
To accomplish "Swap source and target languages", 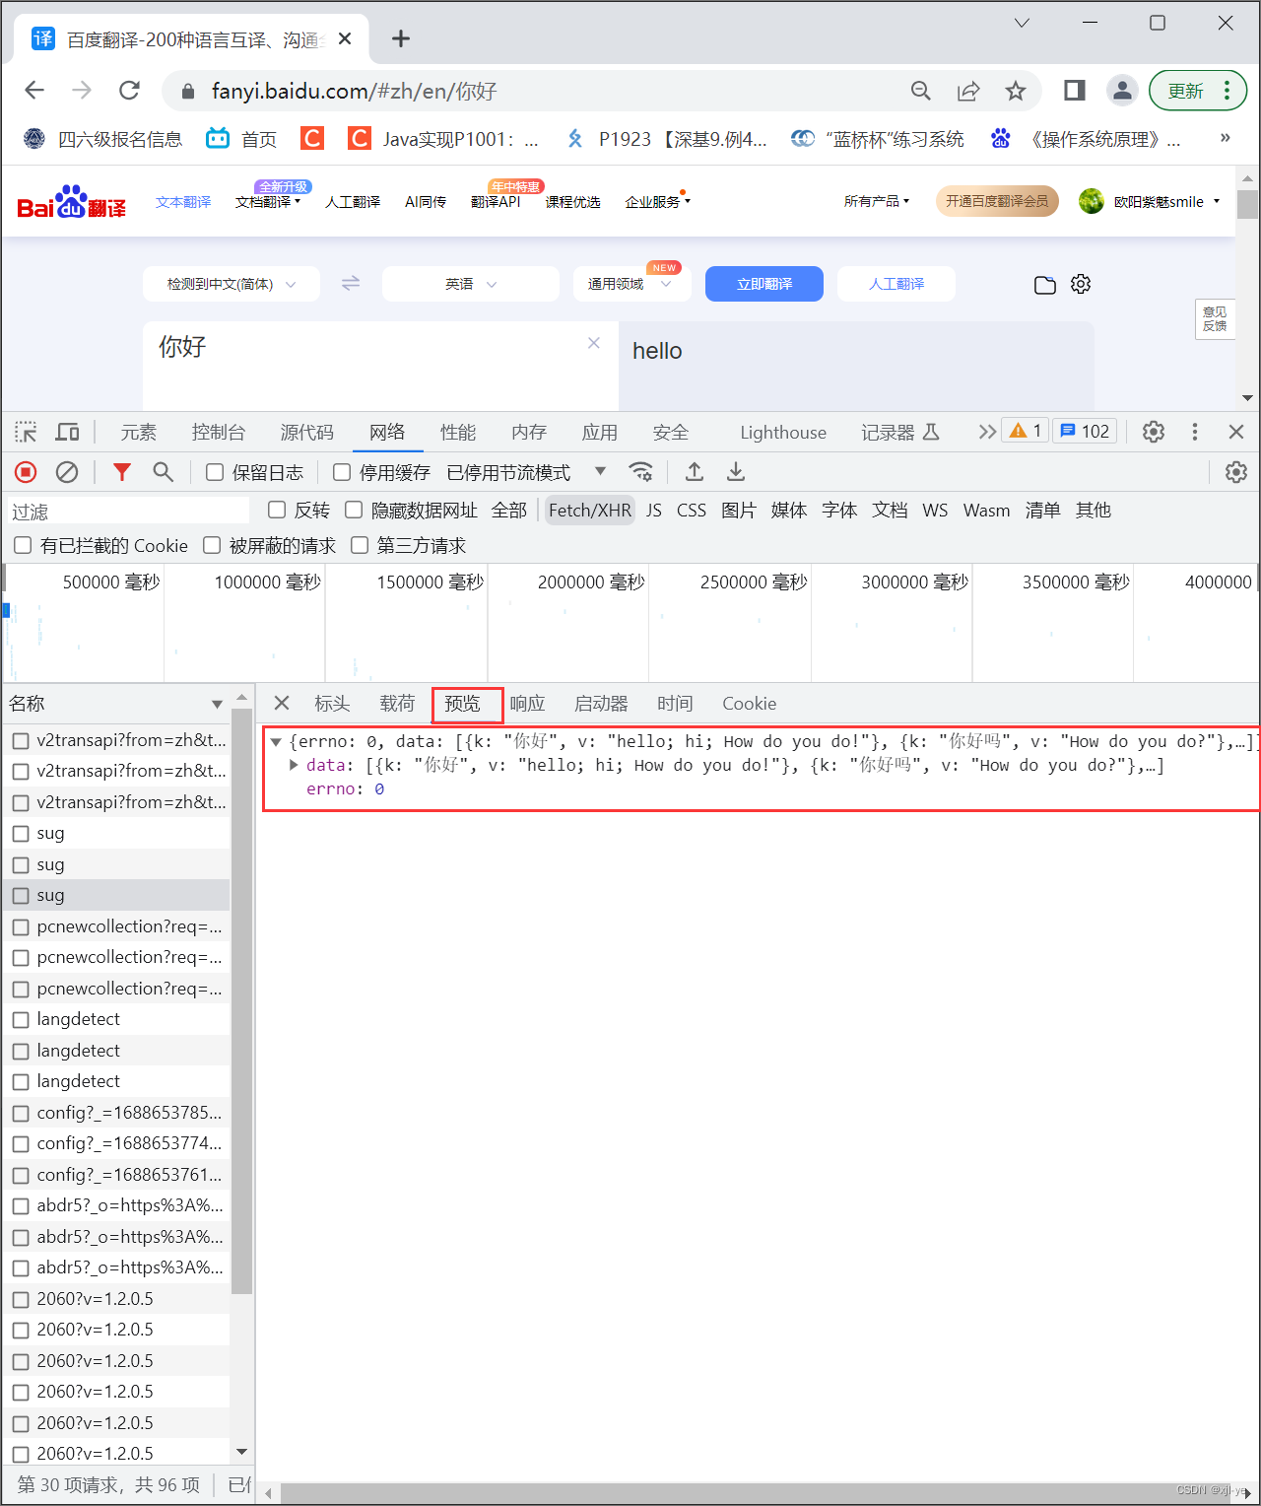I will (x=351, y=283).
